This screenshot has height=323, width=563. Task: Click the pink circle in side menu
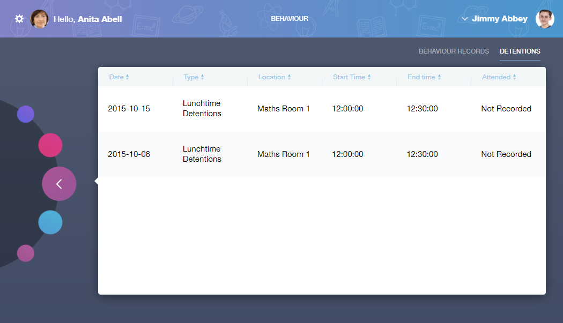tap(50, 145)
